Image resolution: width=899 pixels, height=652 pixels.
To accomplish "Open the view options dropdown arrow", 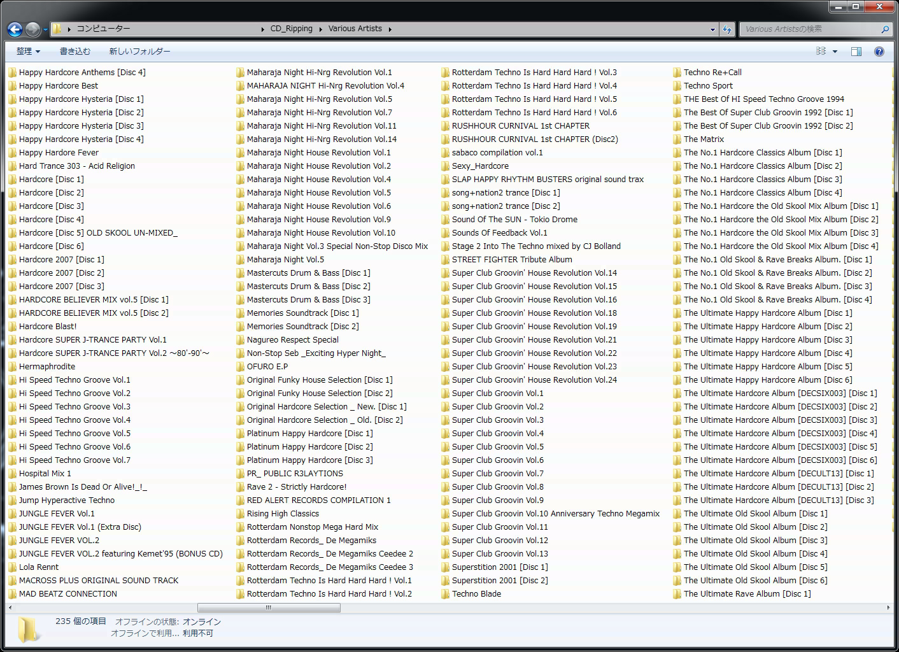I will coord(835,52).
